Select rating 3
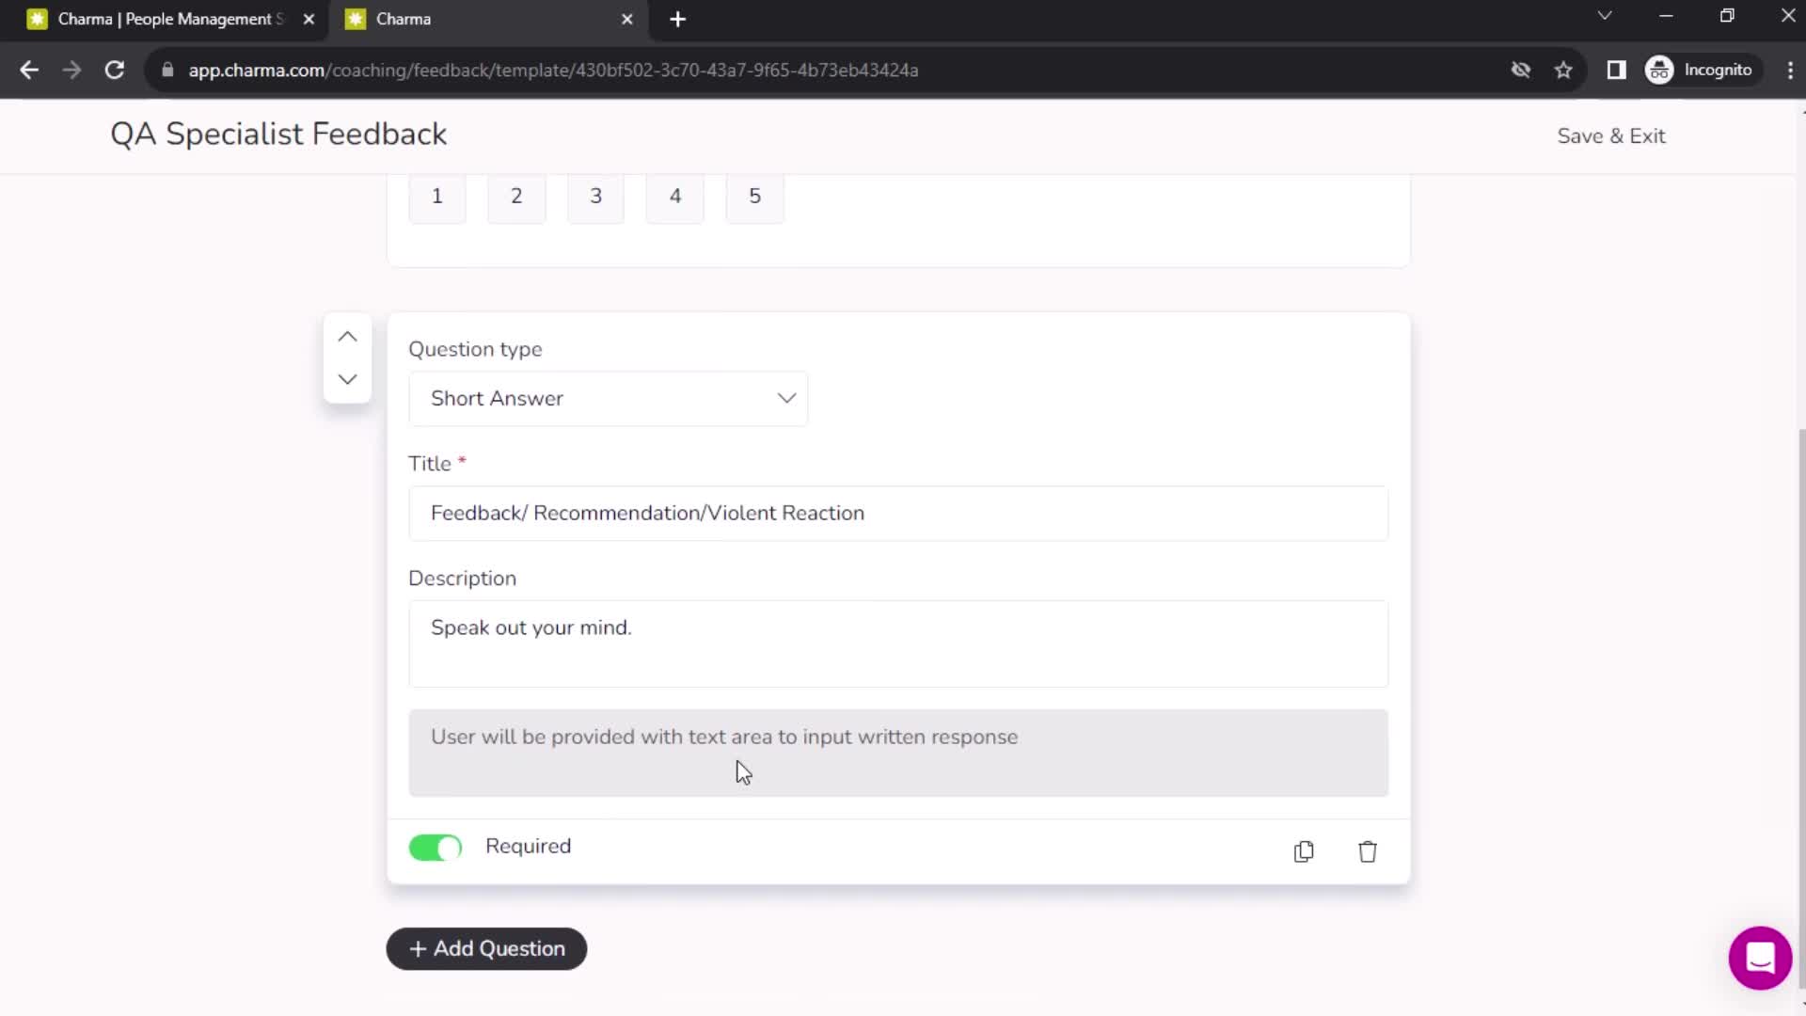The height and width of the screenshot is (1016, 1806). [595, 196]
